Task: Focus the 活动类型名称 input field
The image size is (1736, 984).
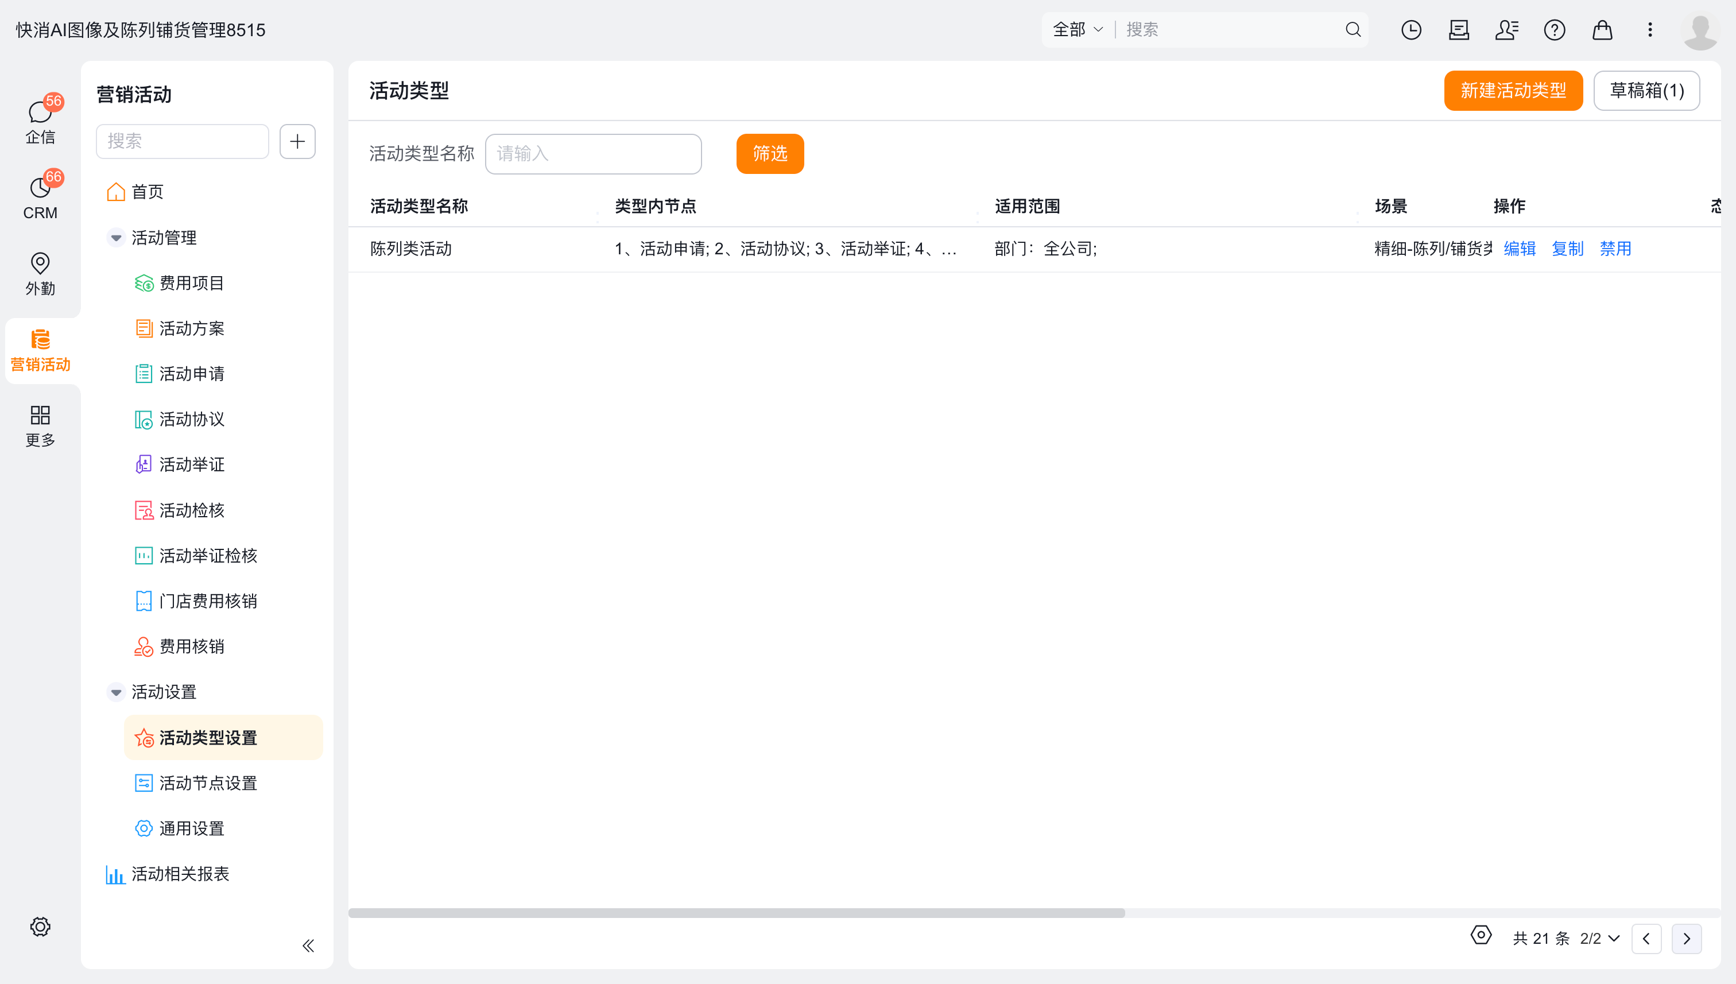Action: [x=594, y=153]
